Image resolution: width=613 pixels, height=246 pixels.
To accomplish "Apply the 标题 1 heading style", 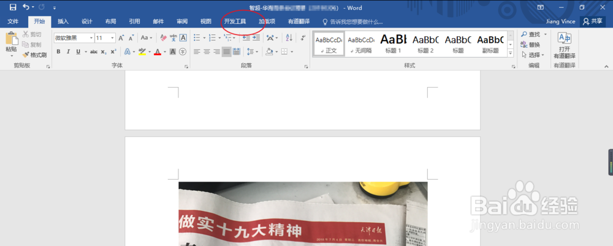I will click(394, 44).
